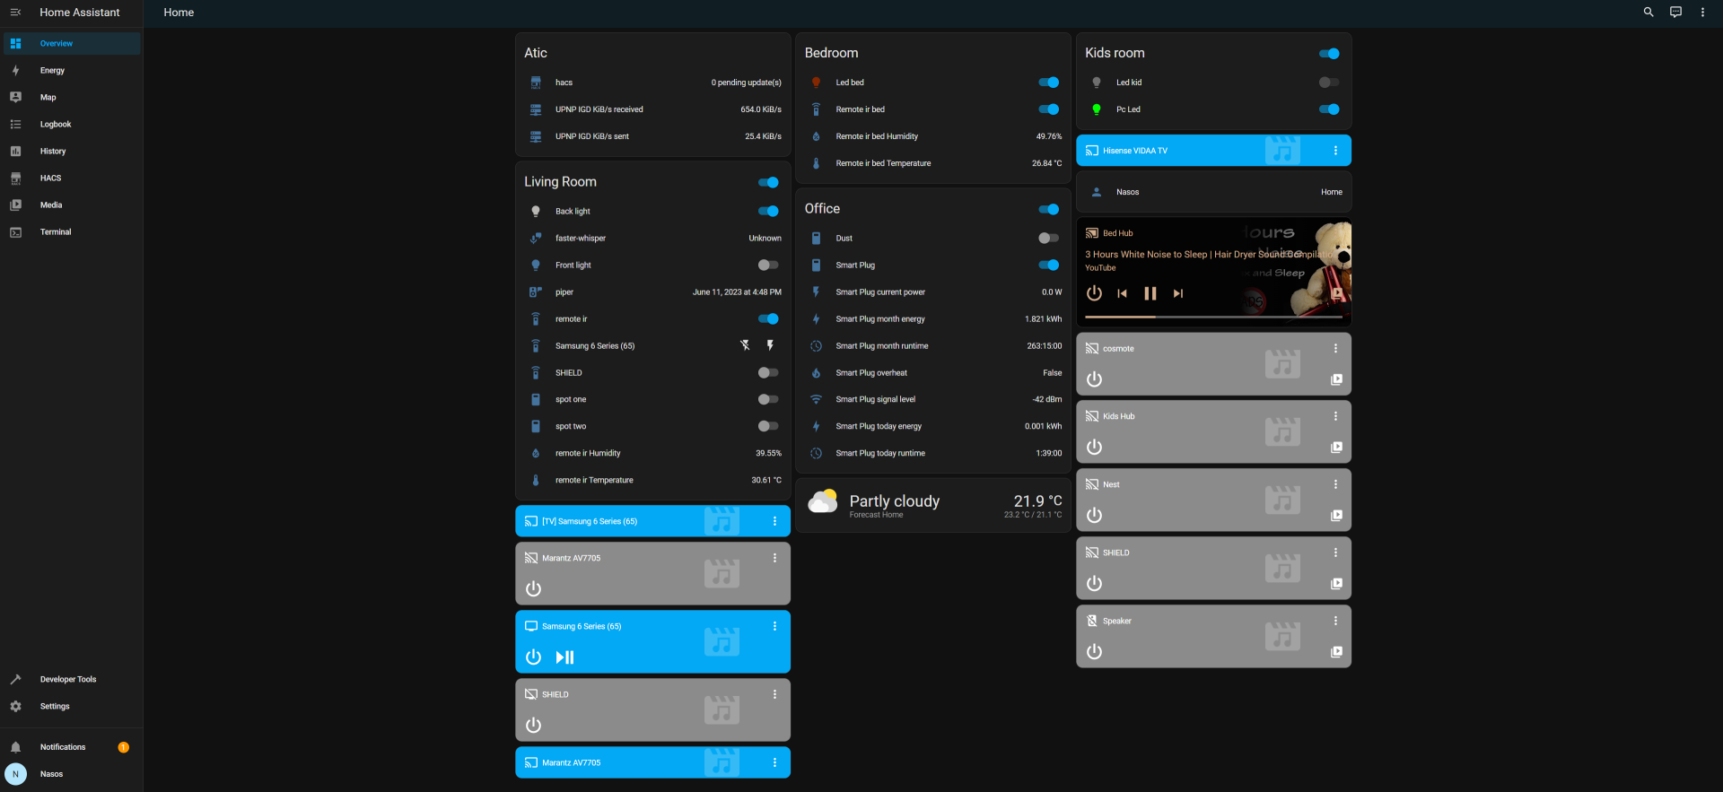
Task: Click the search icon in top bar
Action: click(x=1648, y=13)
